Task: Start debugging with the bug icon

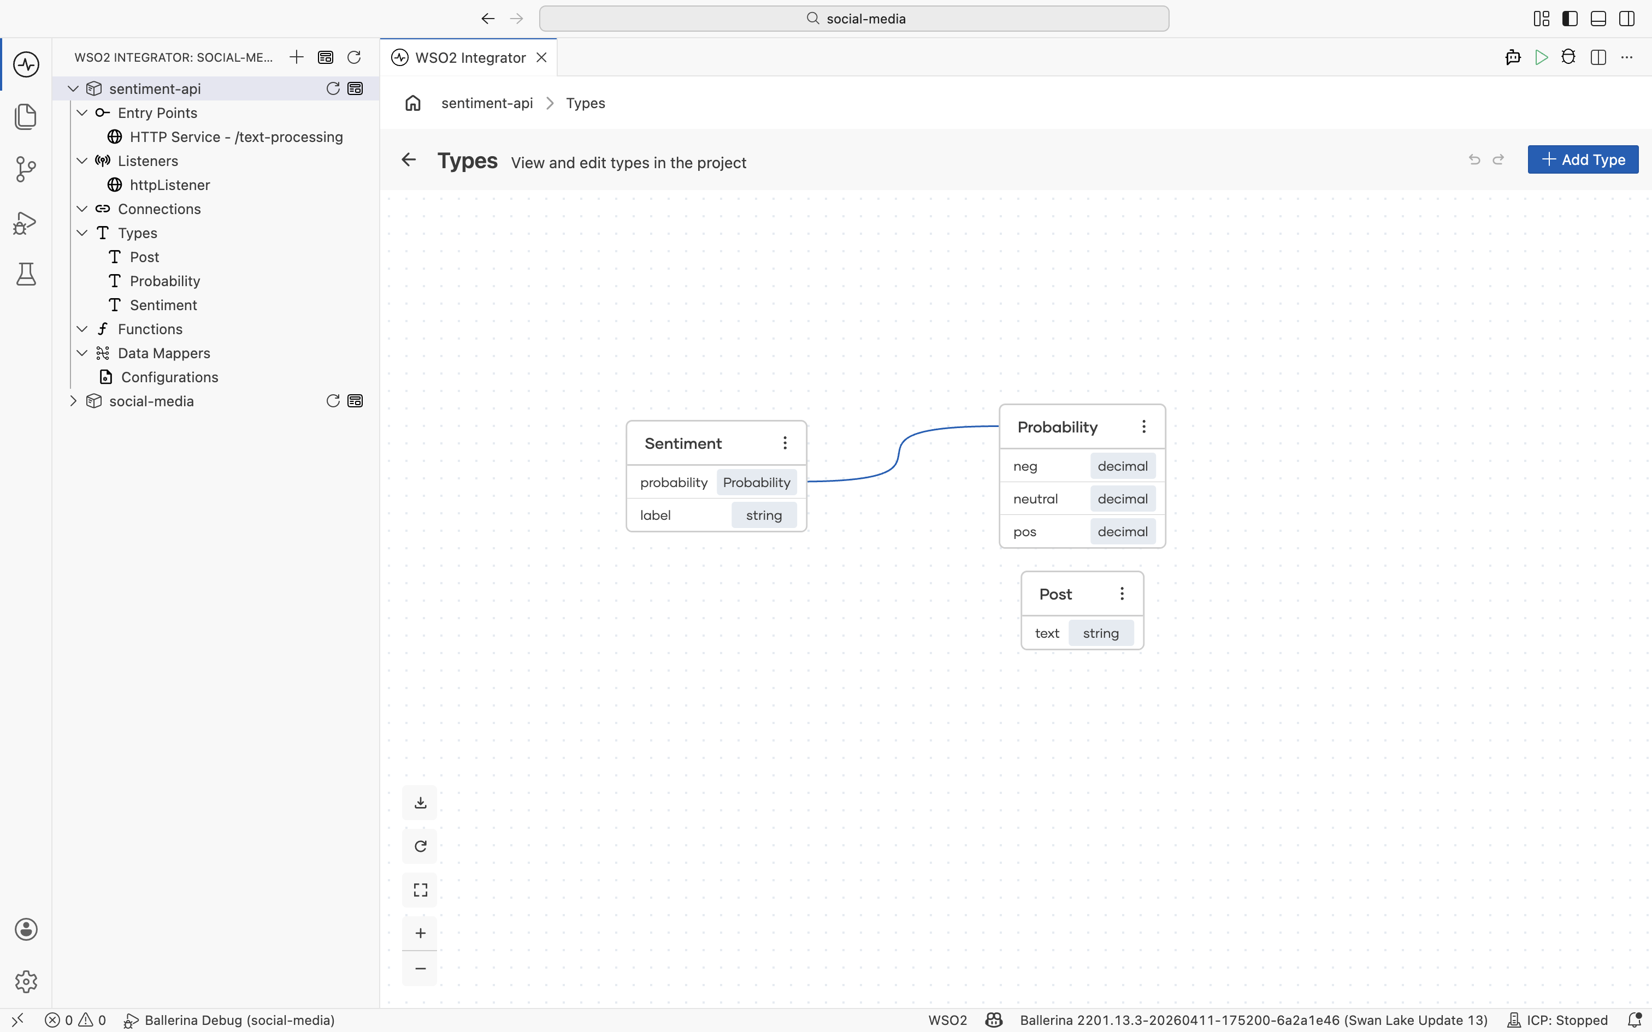Action: pyautogui.click(x=1569, y=57)
